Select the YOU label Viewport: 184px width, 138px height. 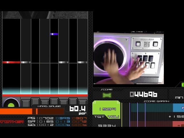click(x=113, y=117)
